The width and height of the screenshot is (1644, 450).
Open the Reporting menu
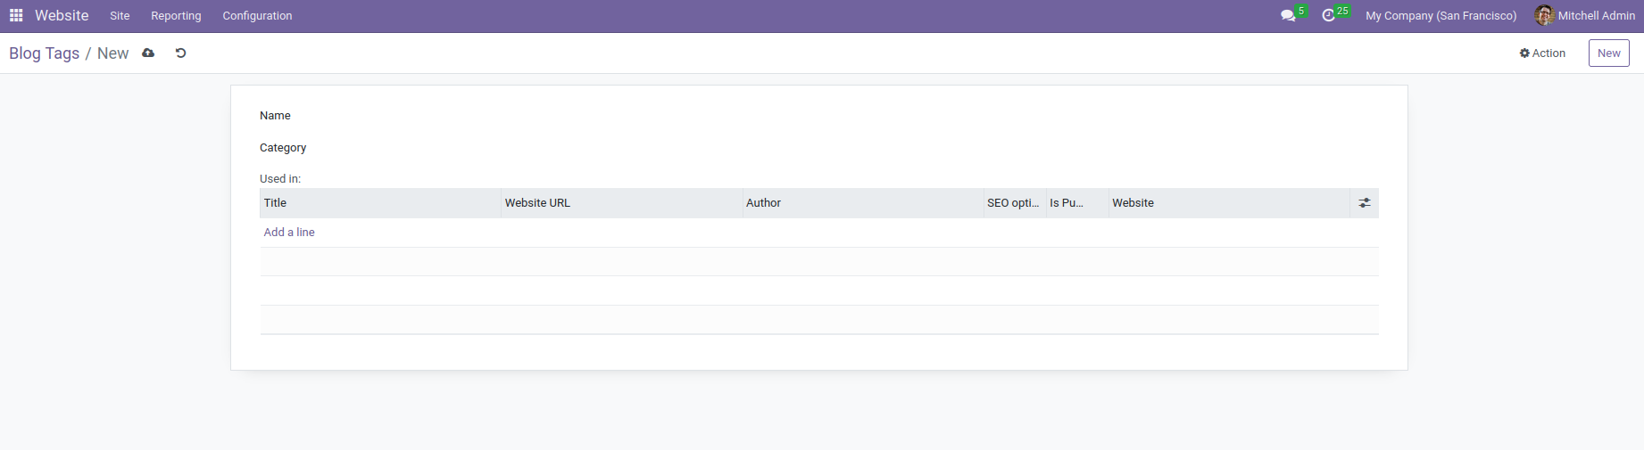pos(176,15)
